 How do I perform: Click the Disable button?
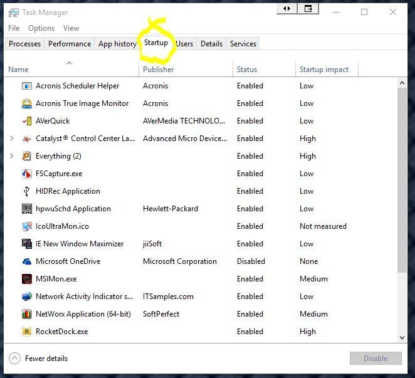click(376, 359)
